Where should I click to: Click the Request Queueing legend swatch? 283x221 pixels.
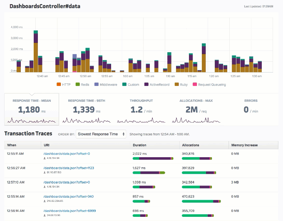tap(195, 85)
